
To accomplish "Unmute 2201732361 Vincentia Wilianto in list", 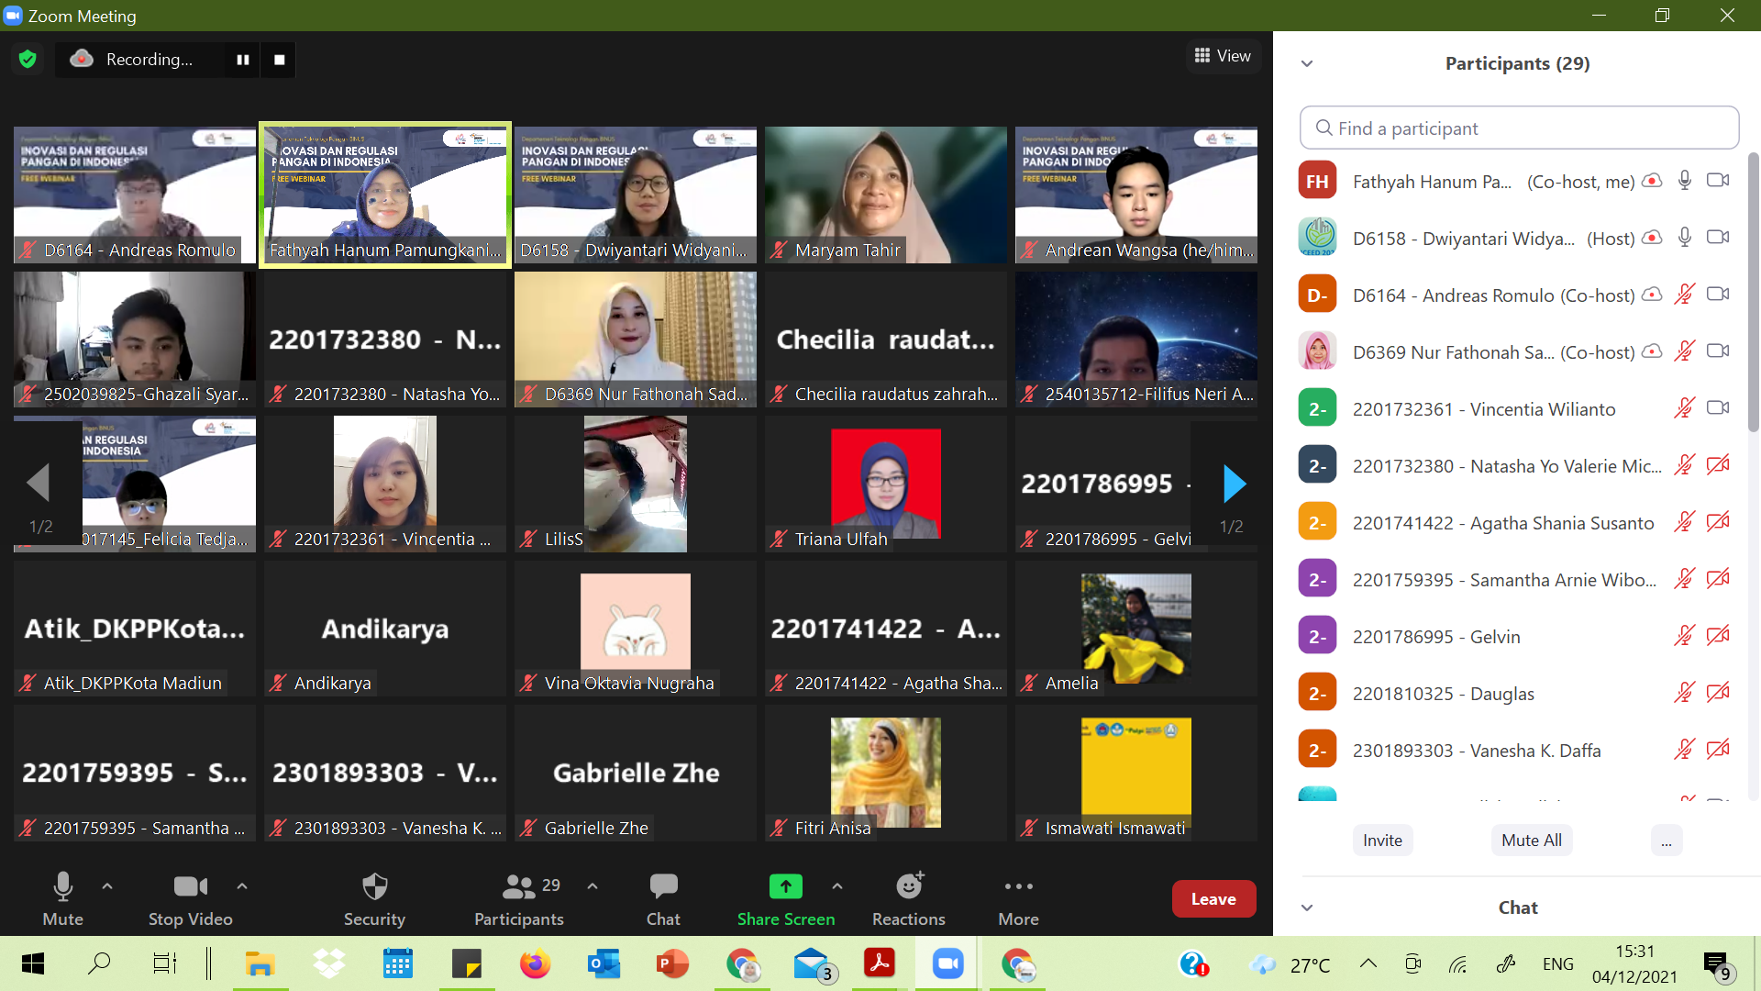I will [1685, 408].
